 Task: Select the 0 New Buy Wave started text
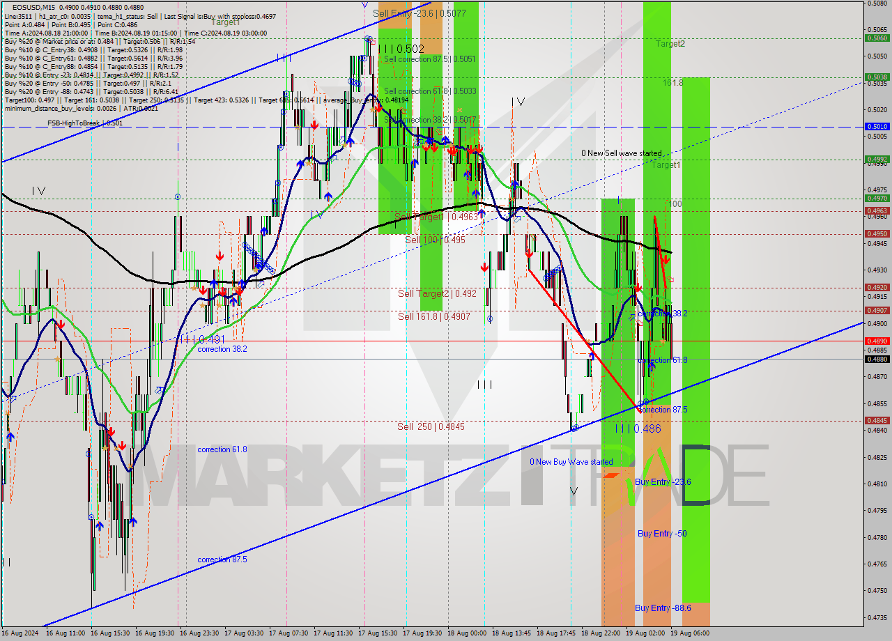571,462
